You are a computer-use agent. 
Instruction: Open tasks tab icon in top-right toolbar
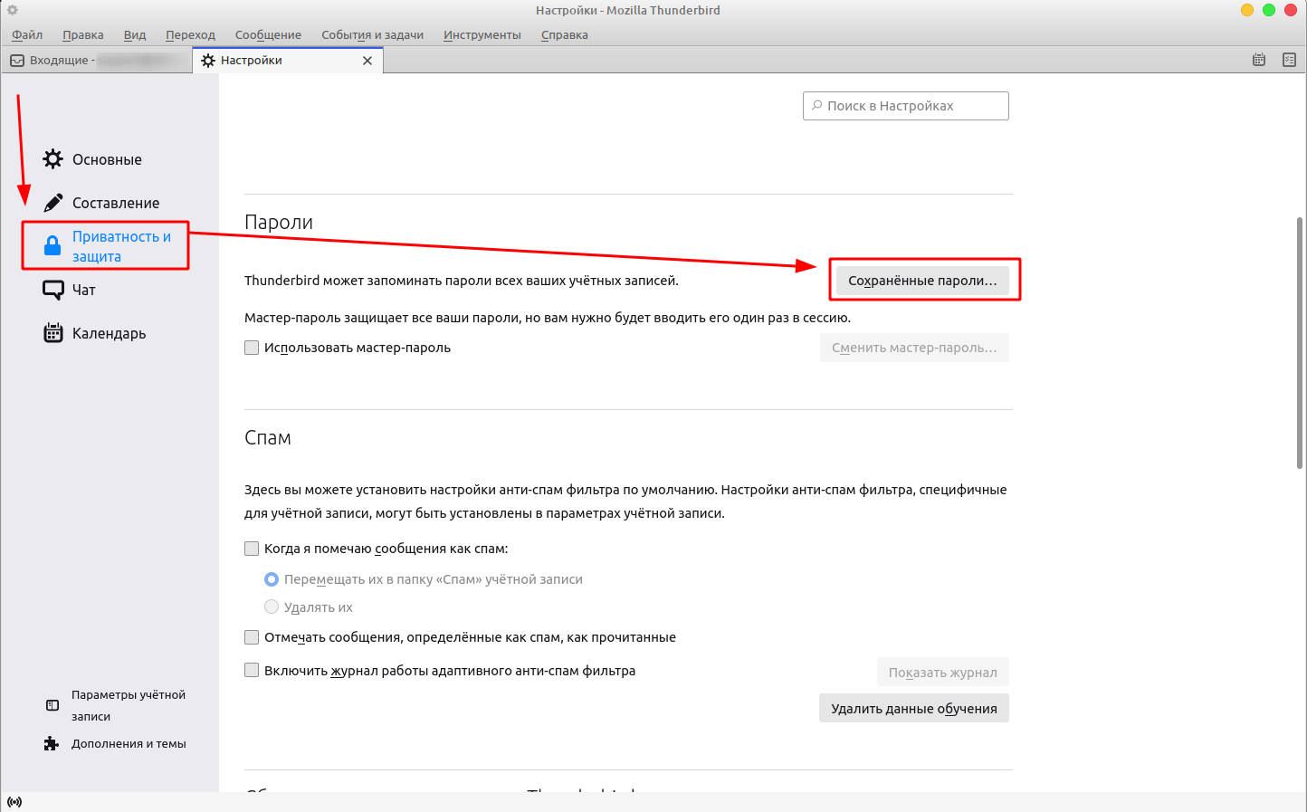tap(1289, 60)
